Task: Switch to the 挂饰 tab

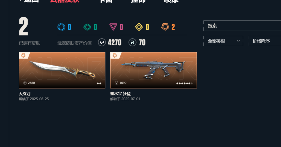Action: pos(138,1)
